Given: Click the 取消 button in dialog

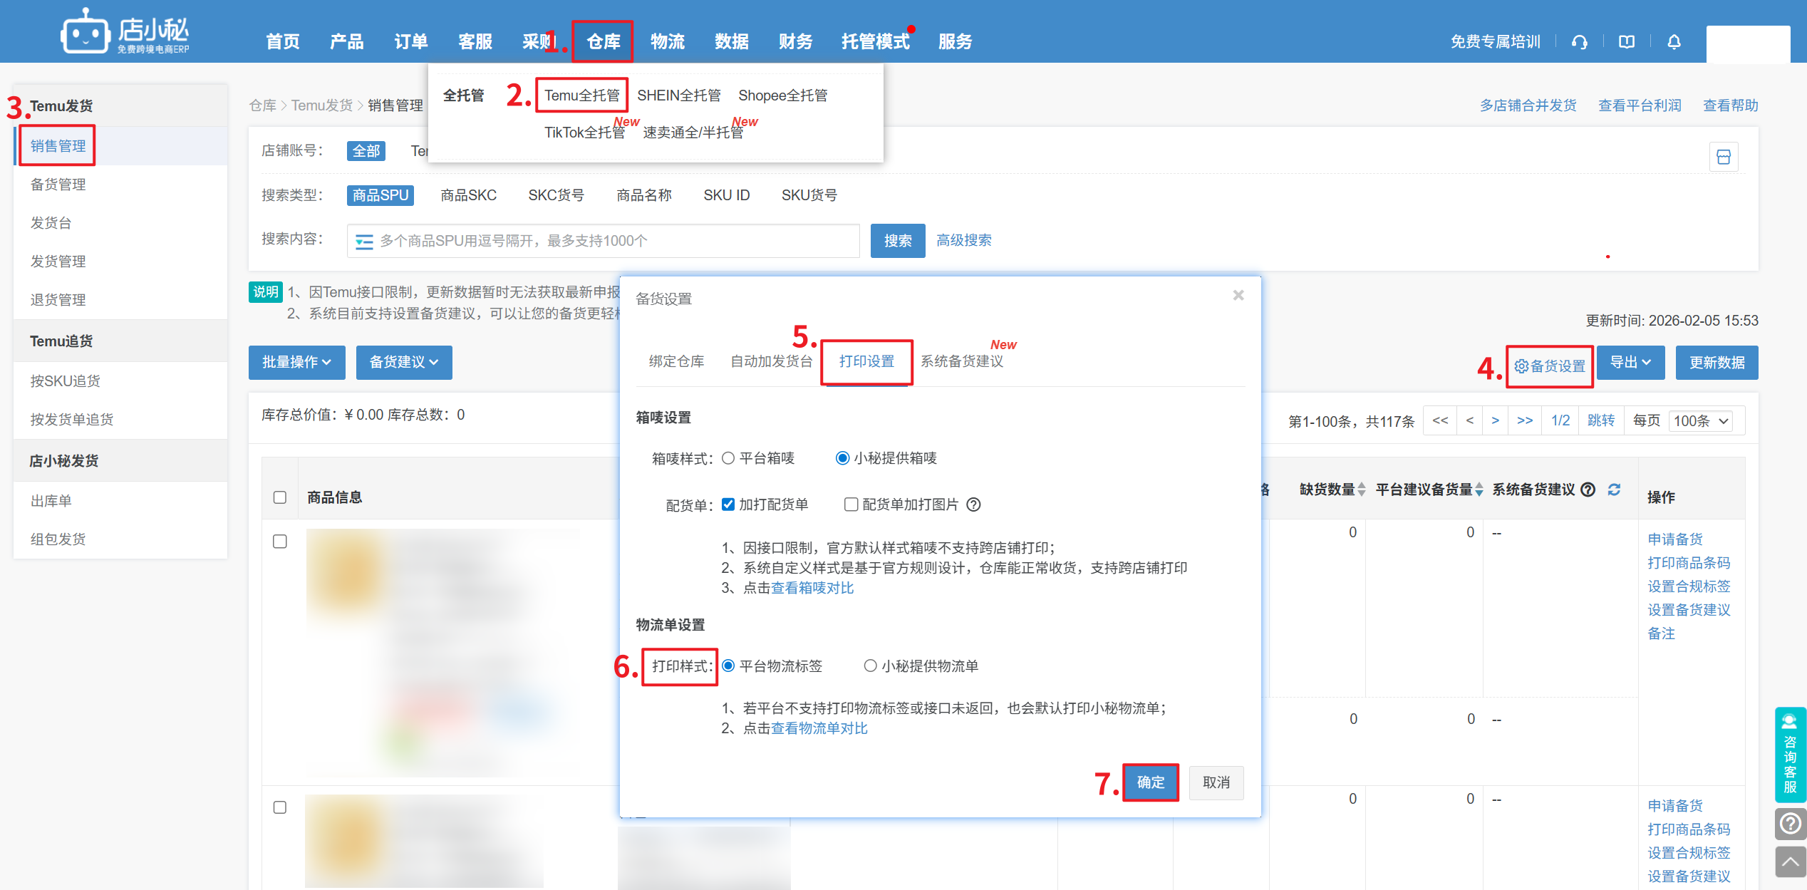Looking at the screenshot, I should point(1216,782).
